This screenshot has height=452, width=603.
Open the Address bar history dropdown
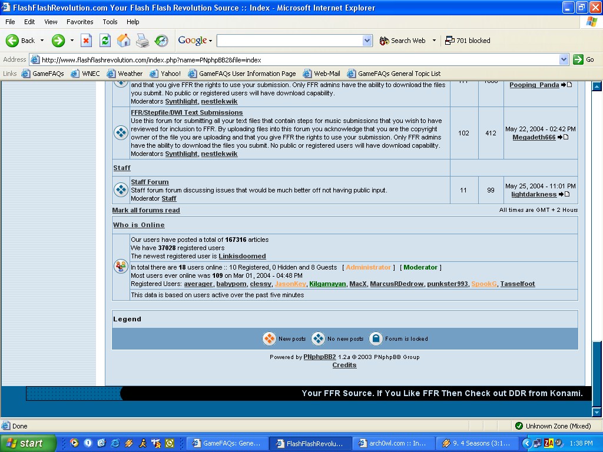click(x=564, y=59)
